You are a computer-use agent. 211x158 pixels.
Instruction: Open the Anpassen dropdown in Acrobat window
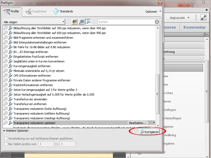pos(180,18)
